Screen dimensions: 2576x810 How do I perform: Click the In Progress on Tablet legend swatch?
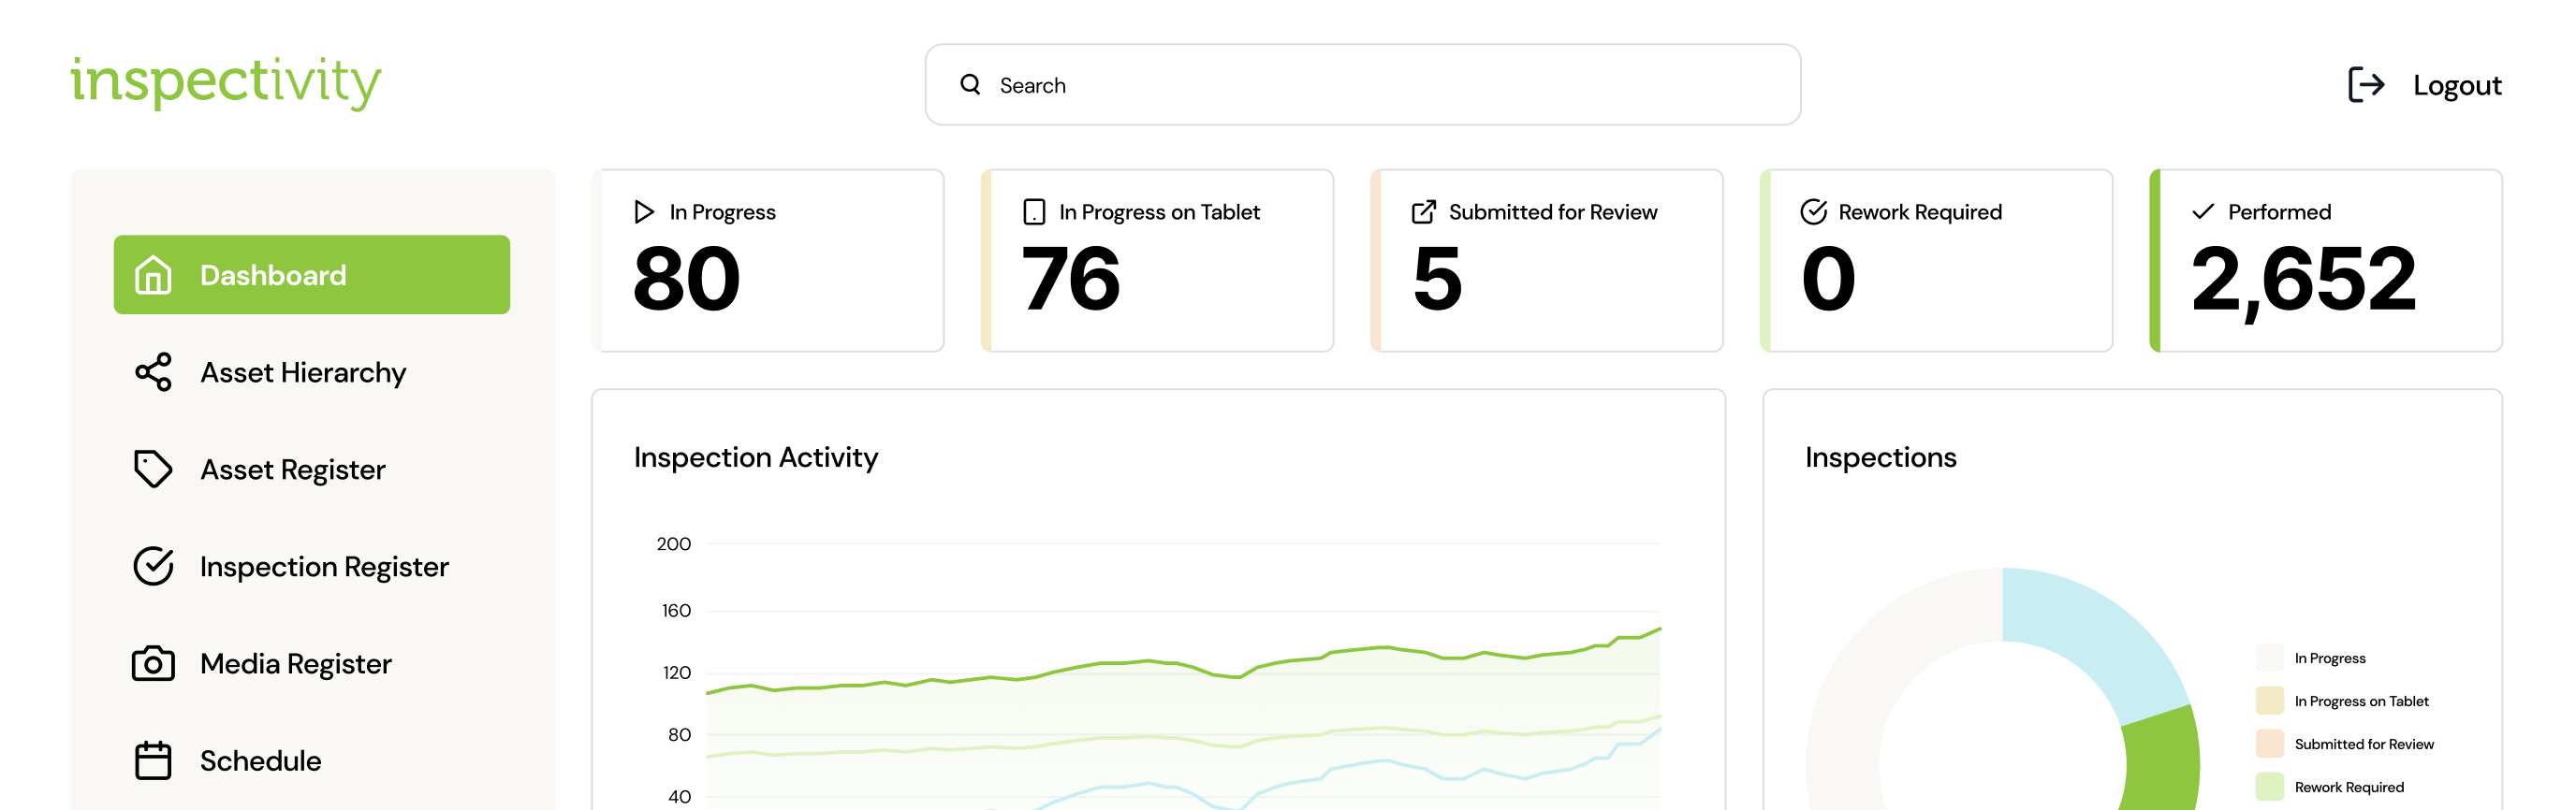(2270, 702)
